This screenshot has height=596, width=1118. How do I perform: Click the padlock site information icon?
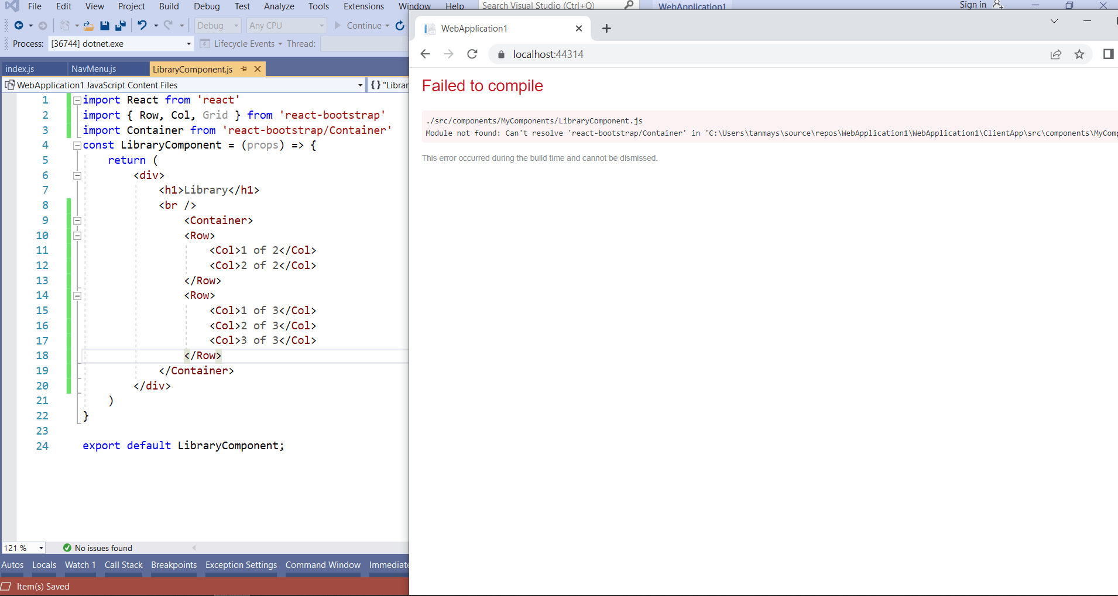click(x=500, y=54)
